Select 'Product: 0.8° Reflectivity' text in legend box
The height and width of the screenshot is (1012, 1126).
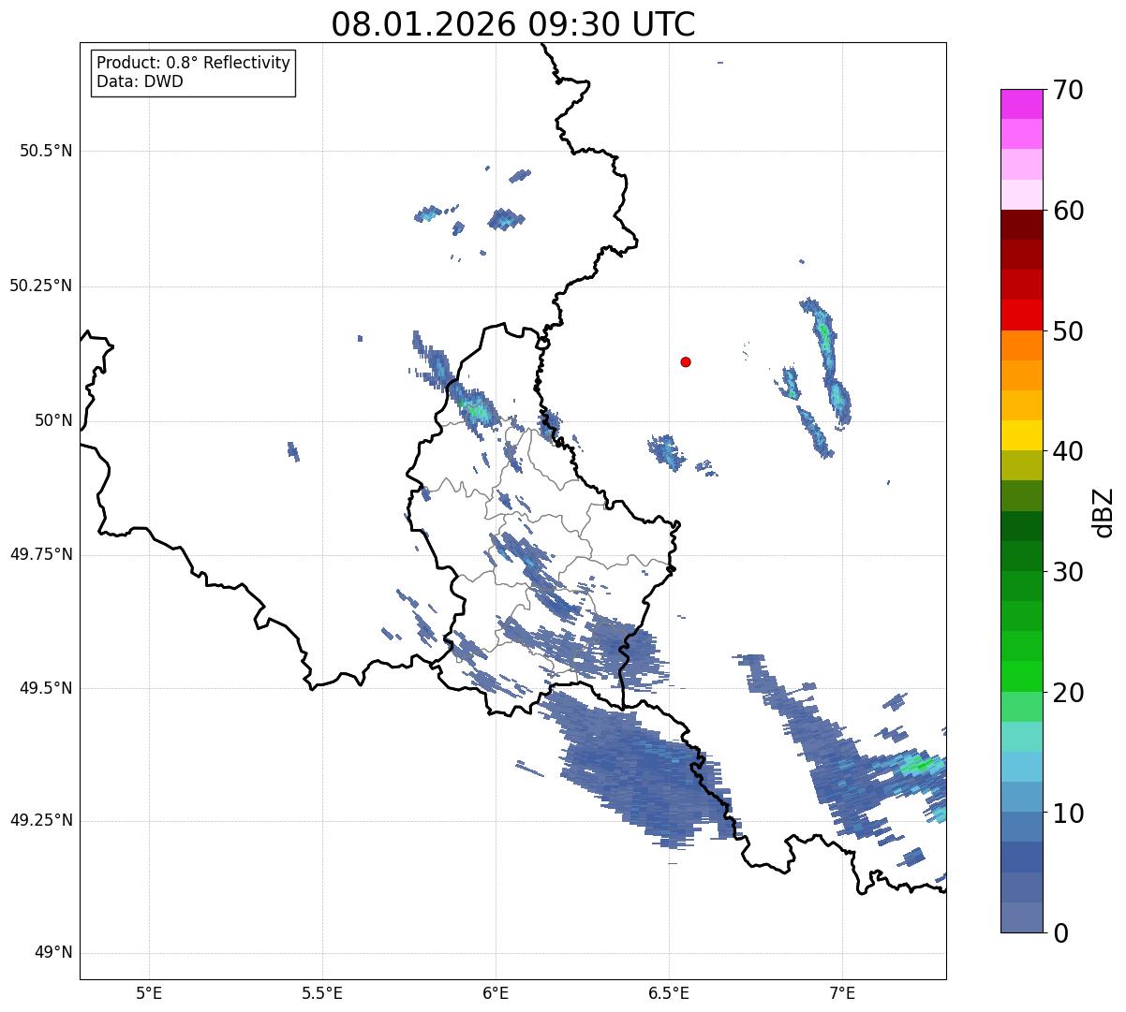194,63
